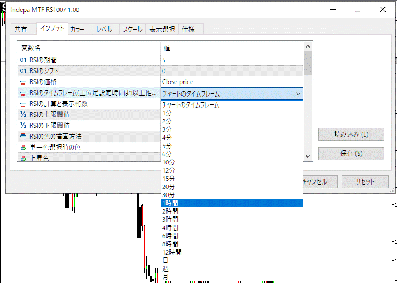Choose 30分 from the timeframe list
This screenshot has height=283, width=397.
click(232, 195)
